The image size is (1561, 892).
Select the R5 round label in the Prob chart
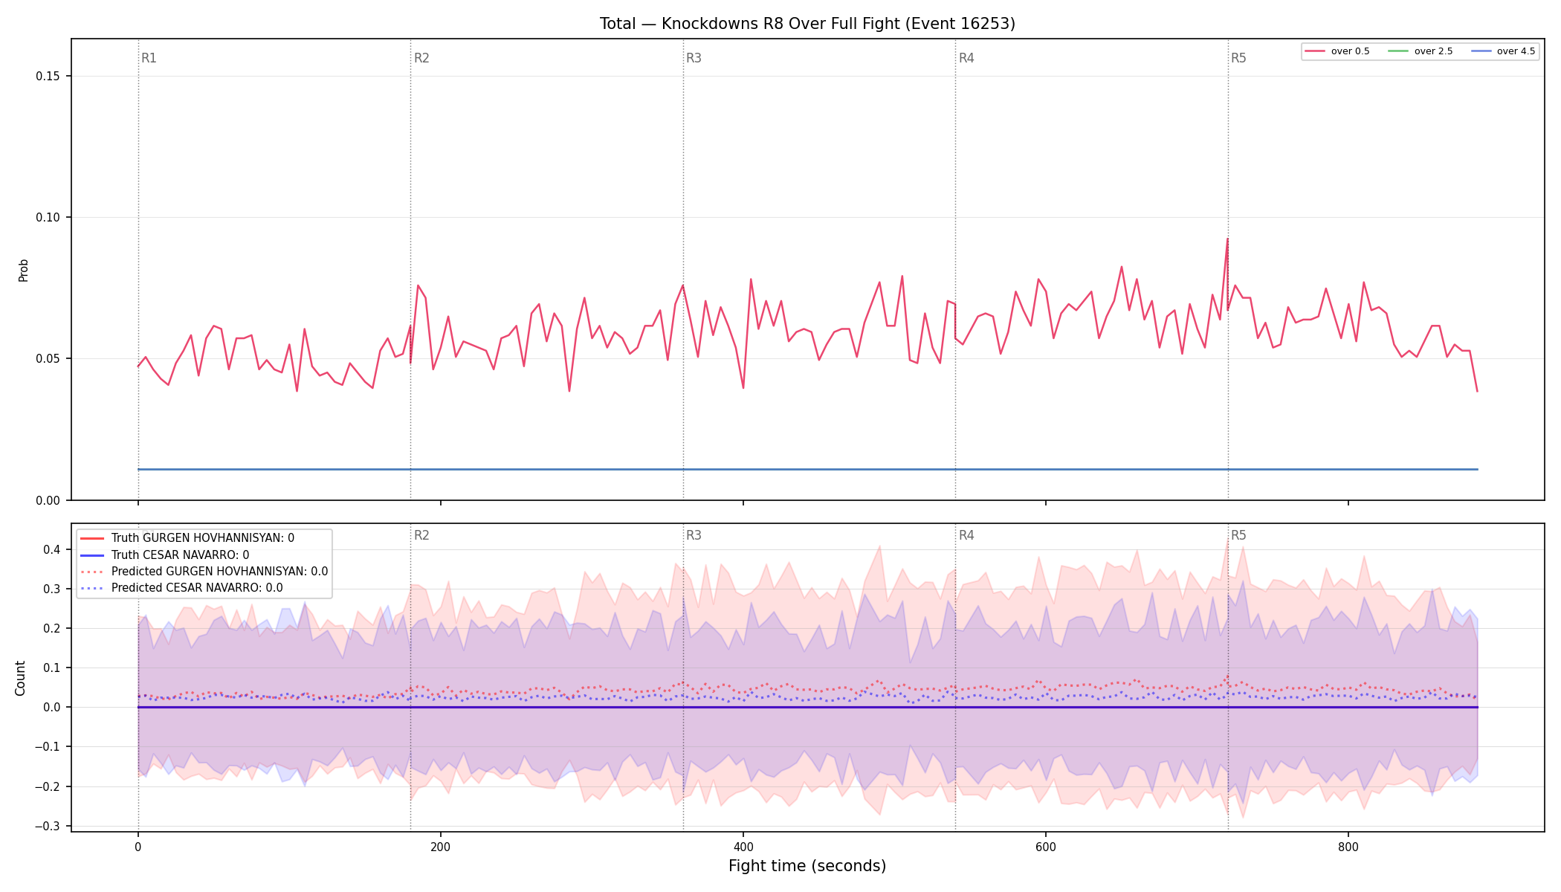click(1238, 58)
